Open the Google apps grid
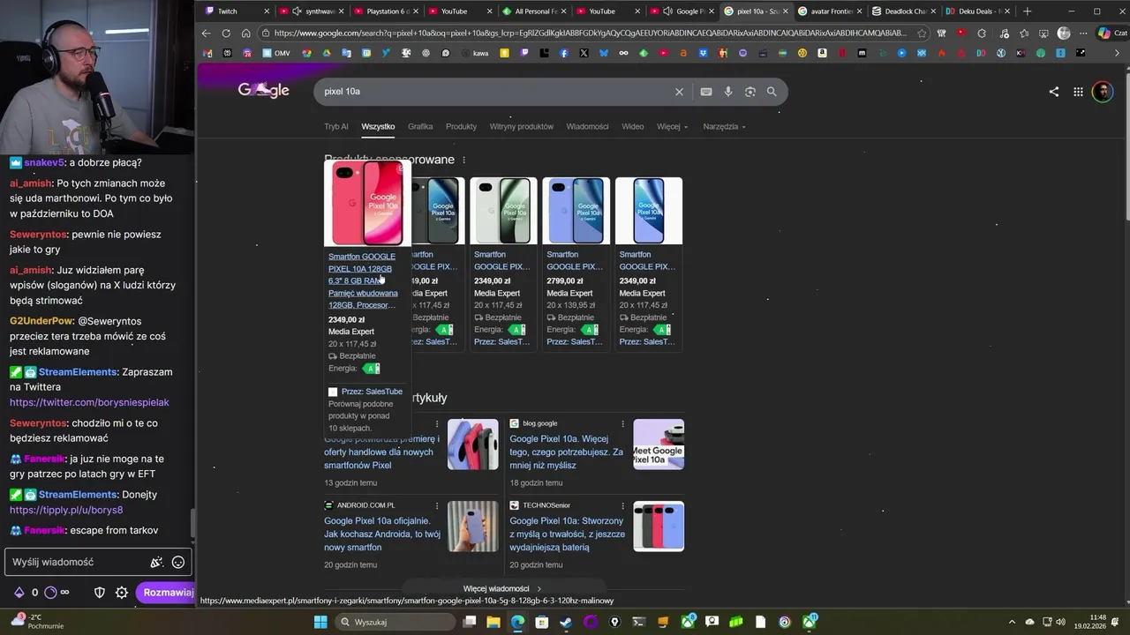The image size is (1130, 635). pos(1078,92)
